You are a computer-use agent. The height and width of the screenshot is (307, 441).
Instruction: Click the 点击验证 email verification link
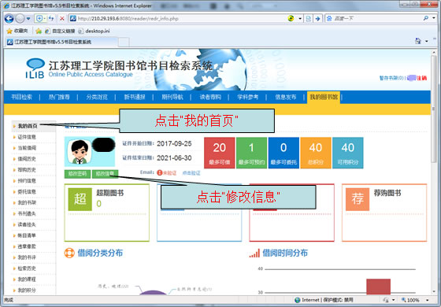(191, 173)
